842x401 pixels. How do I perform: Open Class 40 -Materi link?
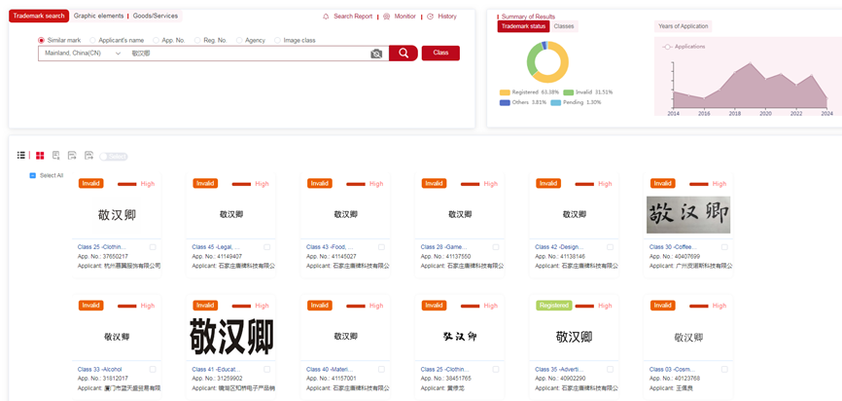(x=330, y=369)
